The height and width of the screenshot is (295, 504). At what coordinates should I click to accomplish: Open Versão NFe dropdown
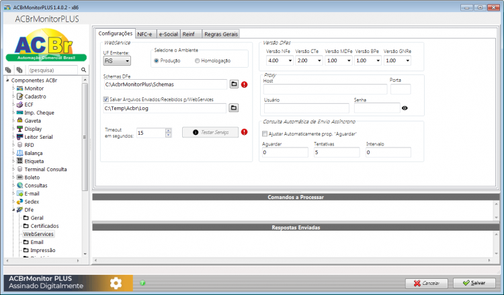pyautogui.click(x=280, y=60)
